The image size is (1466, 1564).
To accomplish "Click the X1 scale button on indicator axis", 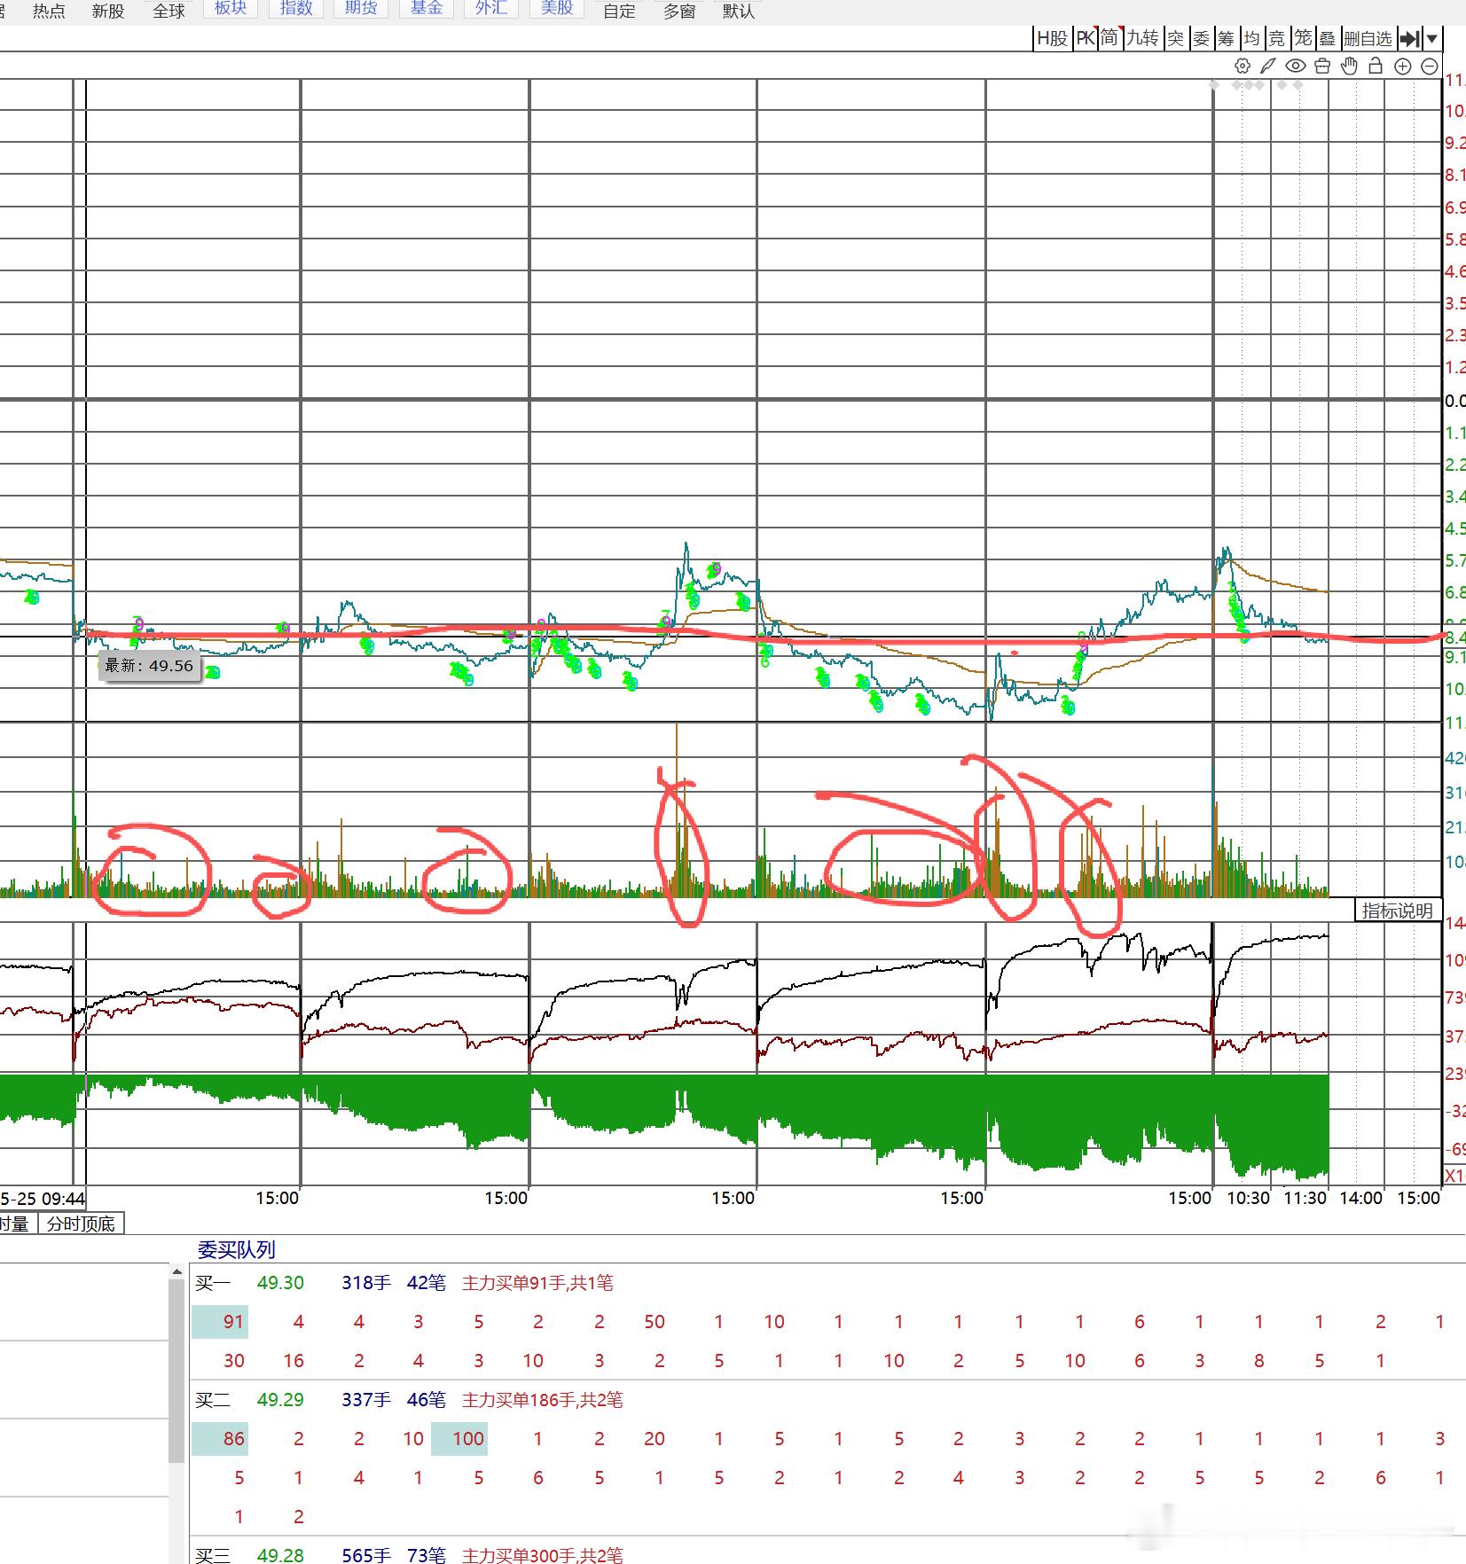I will [x=1454, y=1176].
